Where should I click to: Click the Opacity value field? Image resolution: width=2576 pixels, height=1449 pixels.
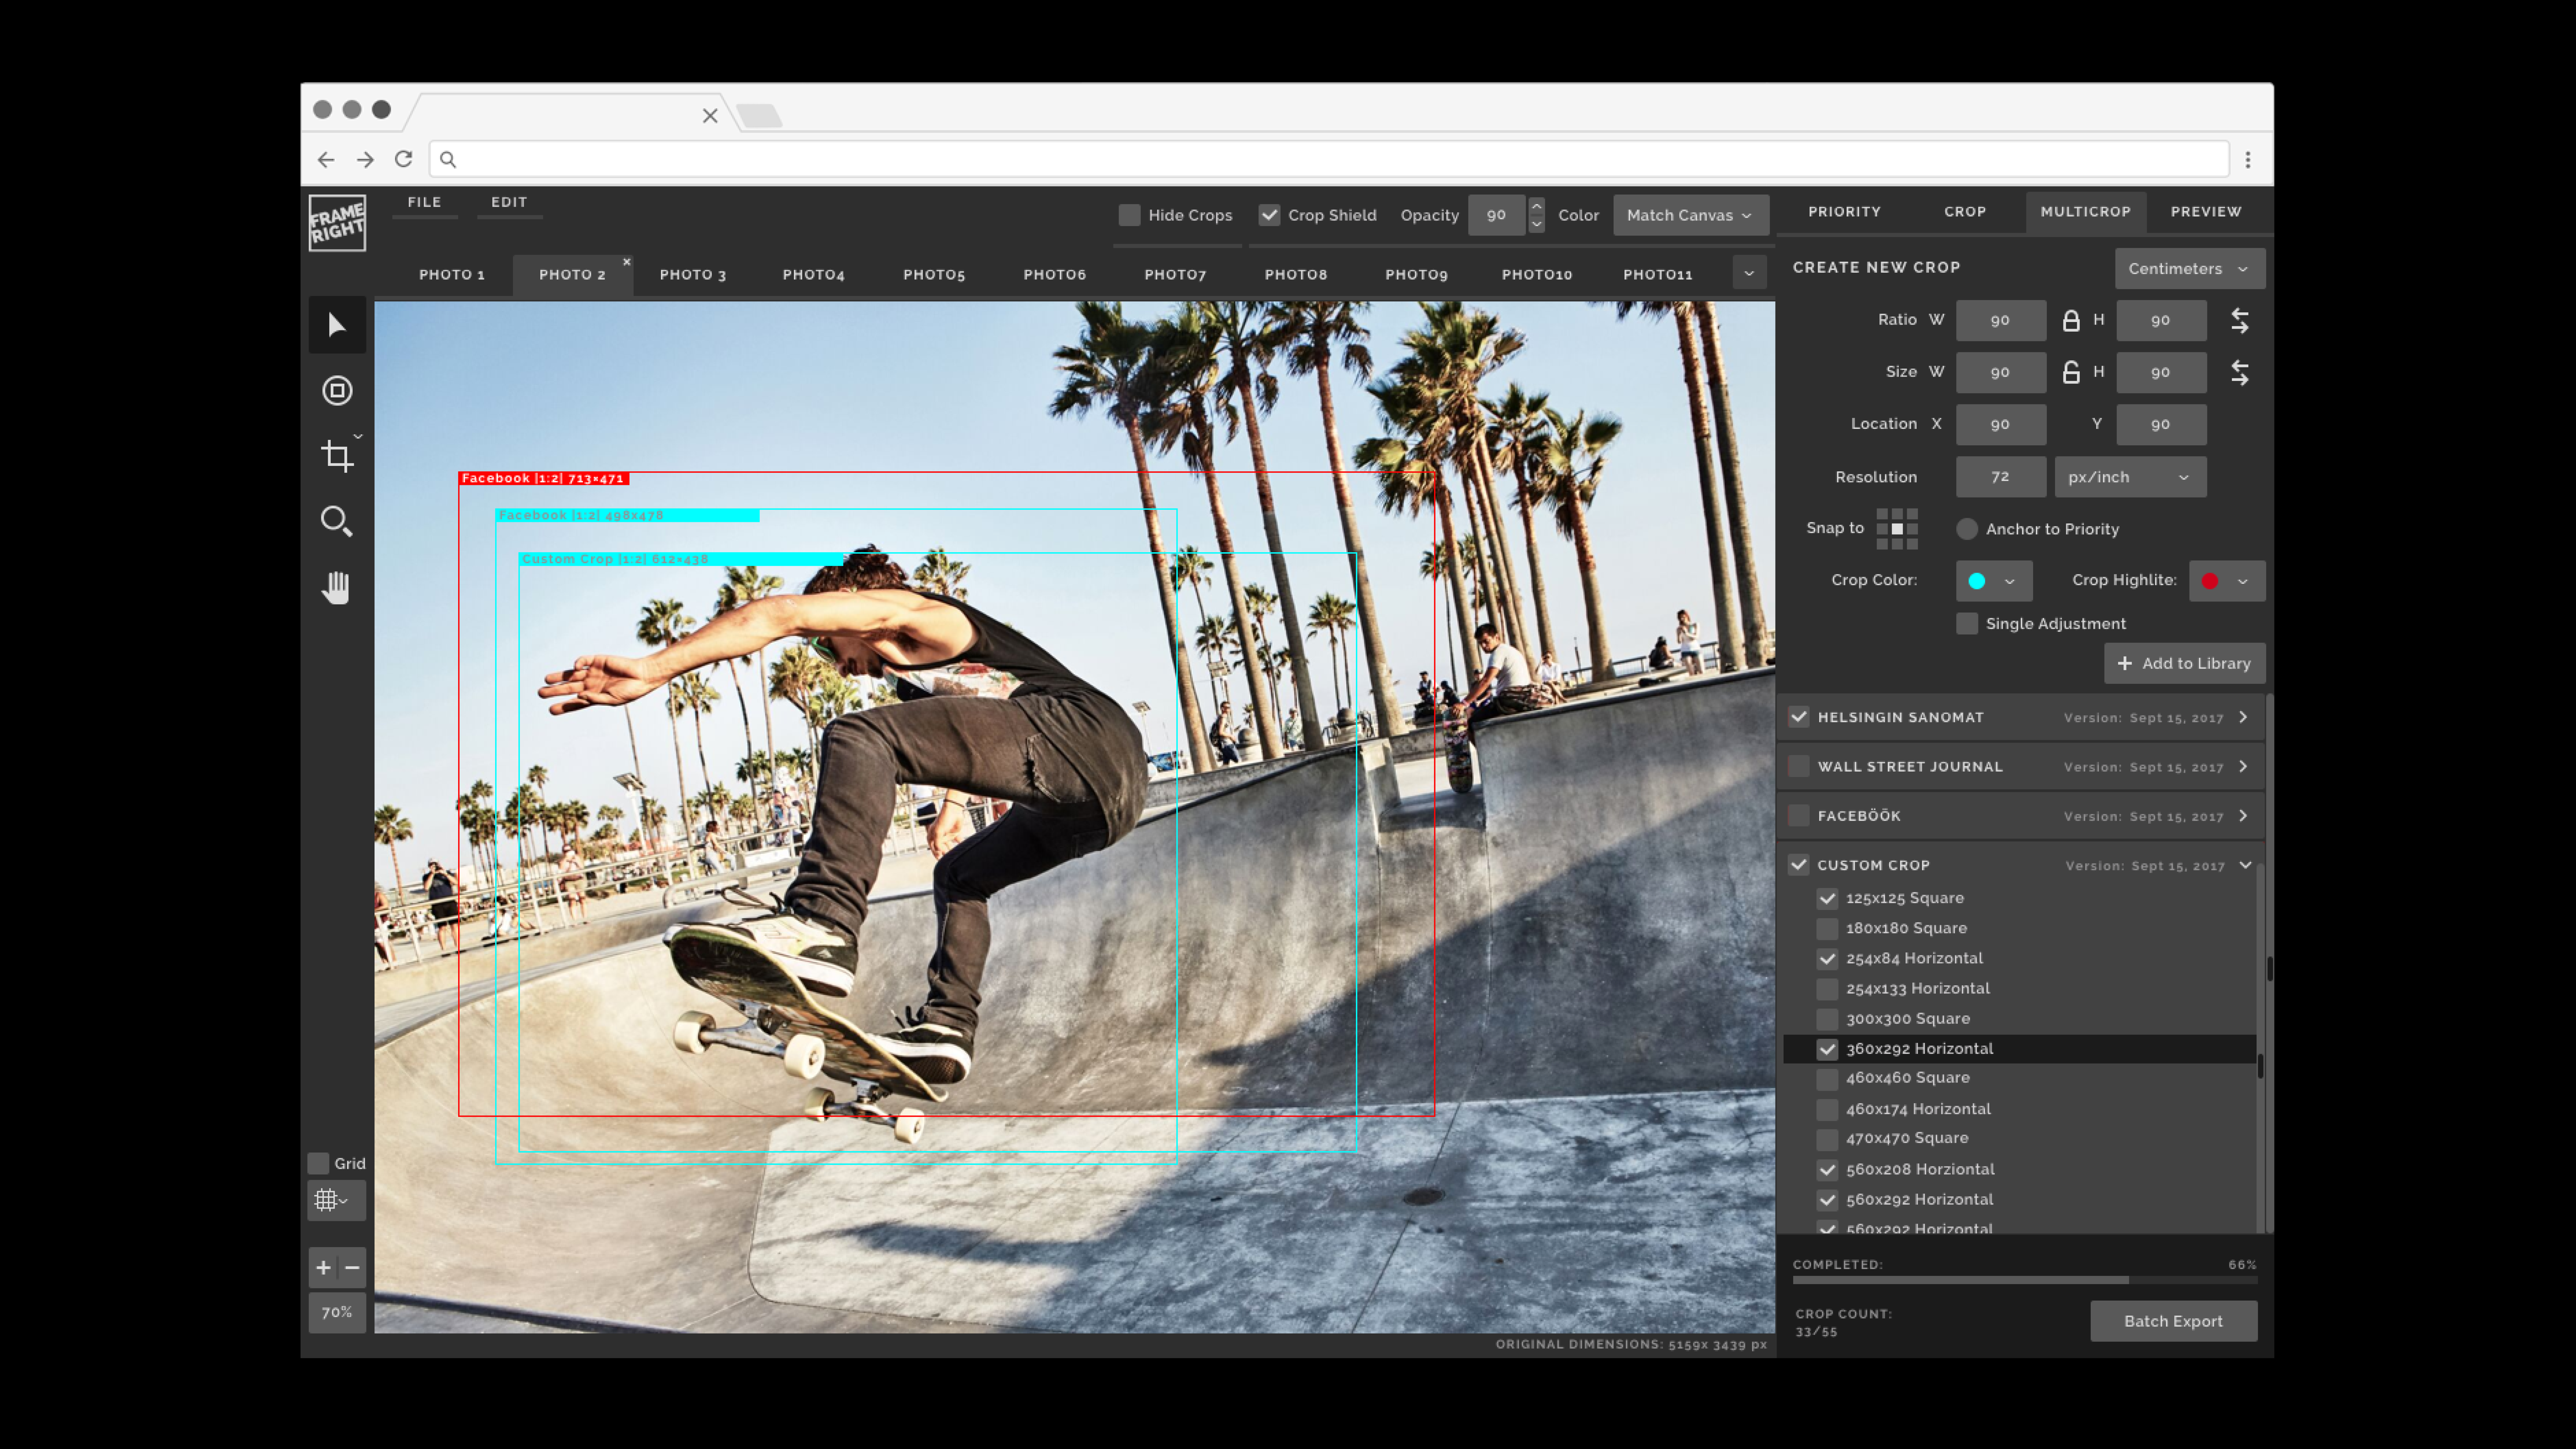click(1496, 215)
